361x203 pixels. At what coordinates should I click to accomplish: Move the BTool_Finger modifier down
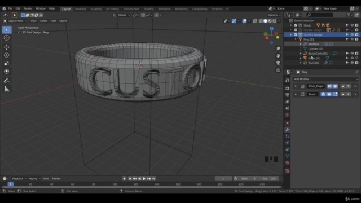point(349,86)
